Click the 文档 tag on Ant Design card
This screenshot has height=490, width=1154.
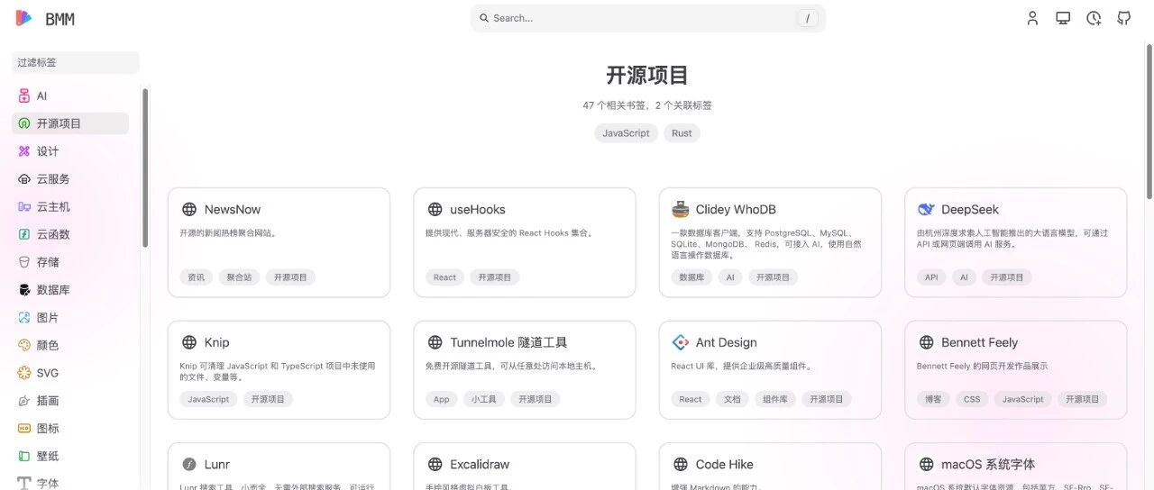(x=732, y=399)
